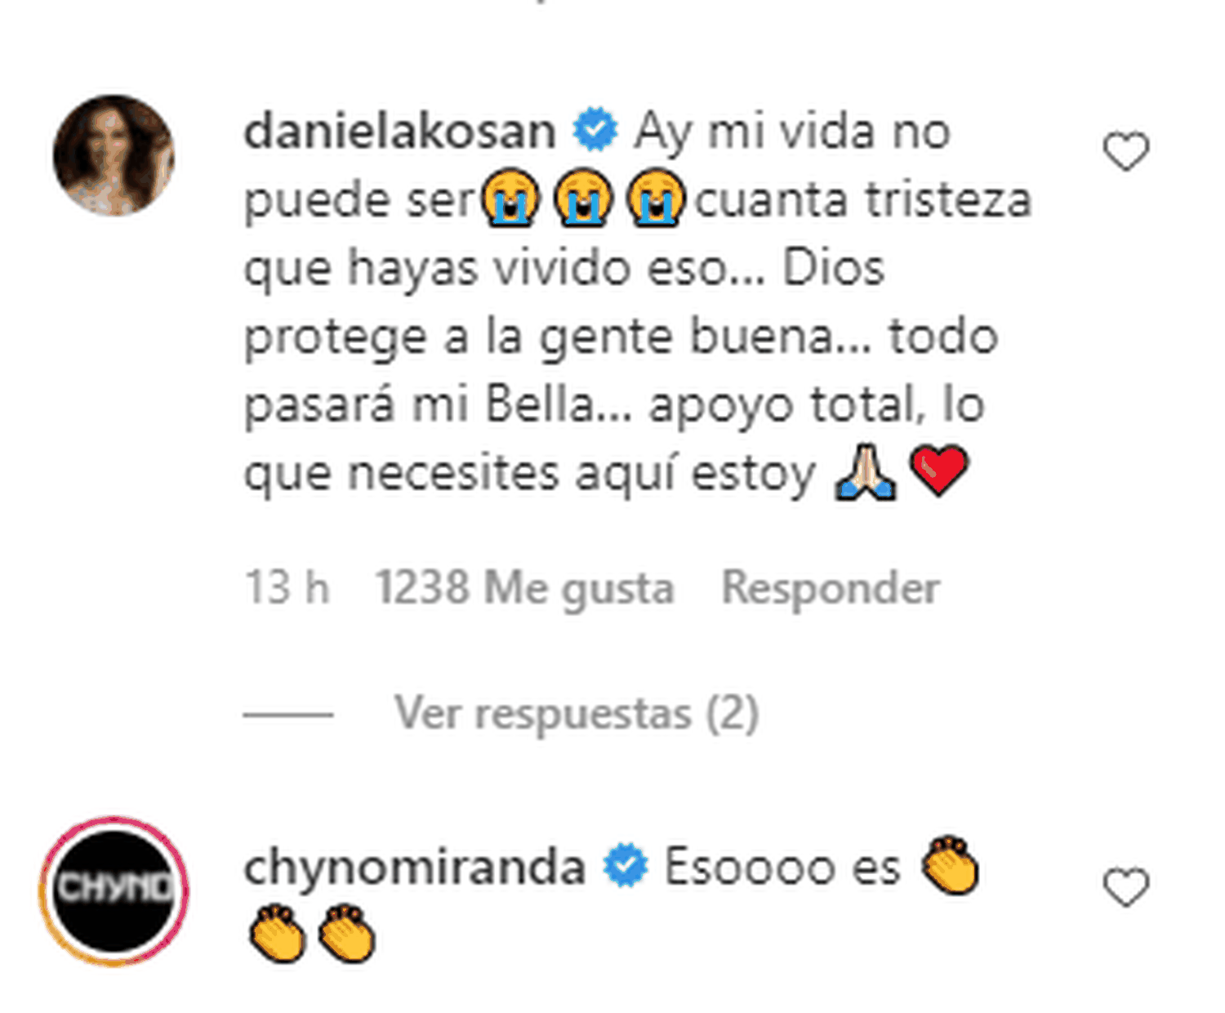Click the first crying face emoji

click(510, 199)
